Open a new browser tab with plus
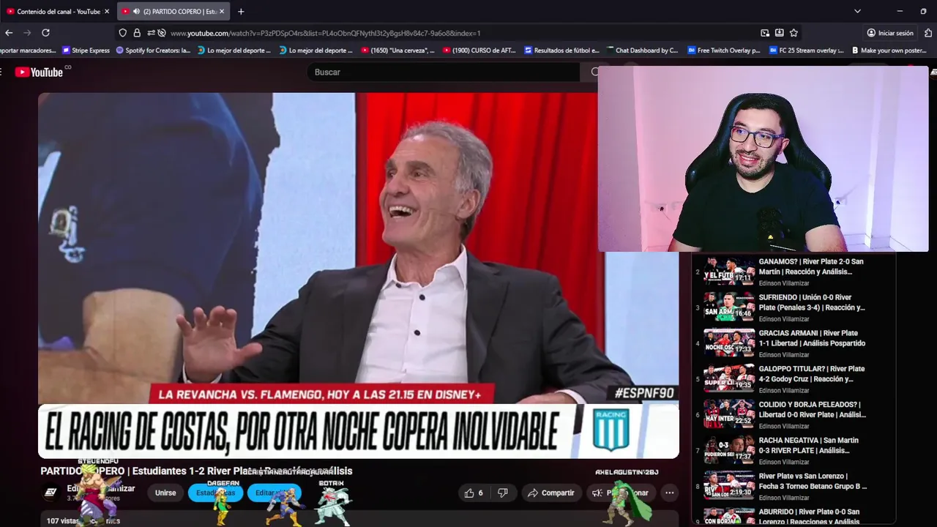 pyautogui.click(x=241, y=11)
